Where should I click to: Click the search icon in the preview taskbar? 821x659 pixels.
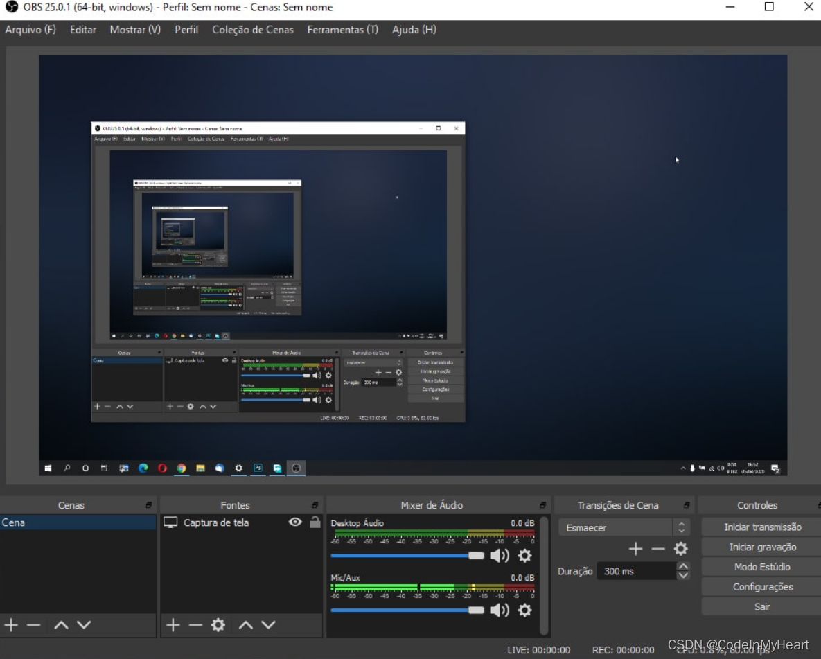[67, 468]
